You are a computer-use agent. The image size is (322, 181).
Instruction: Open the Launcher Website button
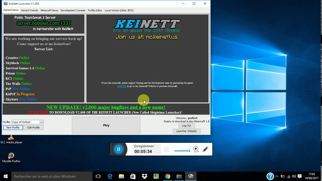pyautogui.click(x=186, y=131)
